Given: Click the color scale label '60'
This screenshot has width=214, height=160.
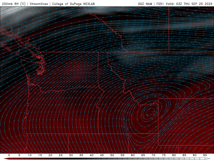Looking at the screenshot, I should [133, 155].
